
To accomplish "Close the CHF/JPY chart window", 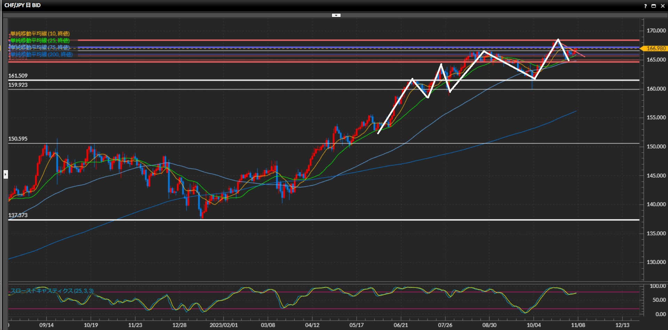I will (x=662, y=6).
